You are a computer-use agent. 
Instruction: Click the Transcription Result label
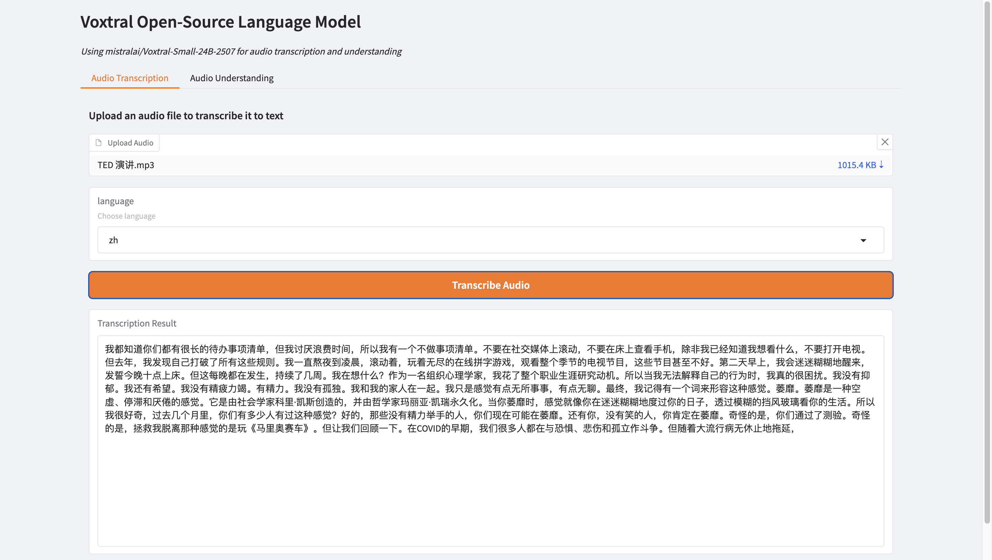[137, 323]
